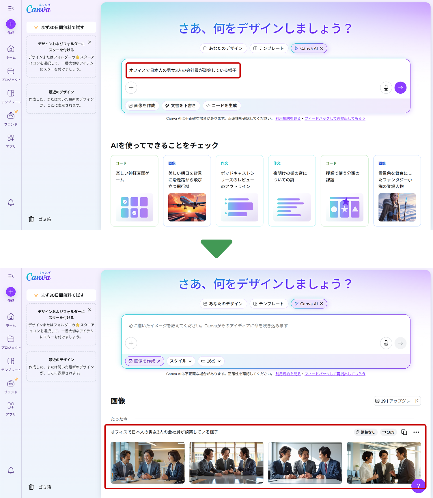
Task: Submit the prompt with the purple arrow button
Action: coord(400,88)
